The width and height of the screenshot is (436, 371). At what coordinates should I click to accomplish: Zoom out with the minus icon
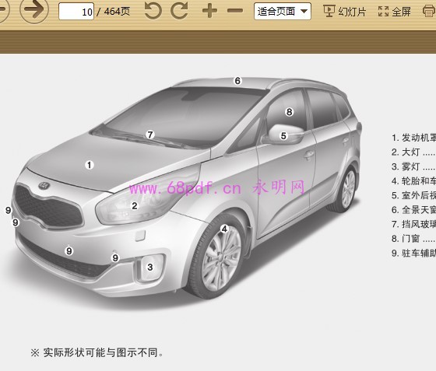coord(235,11)
